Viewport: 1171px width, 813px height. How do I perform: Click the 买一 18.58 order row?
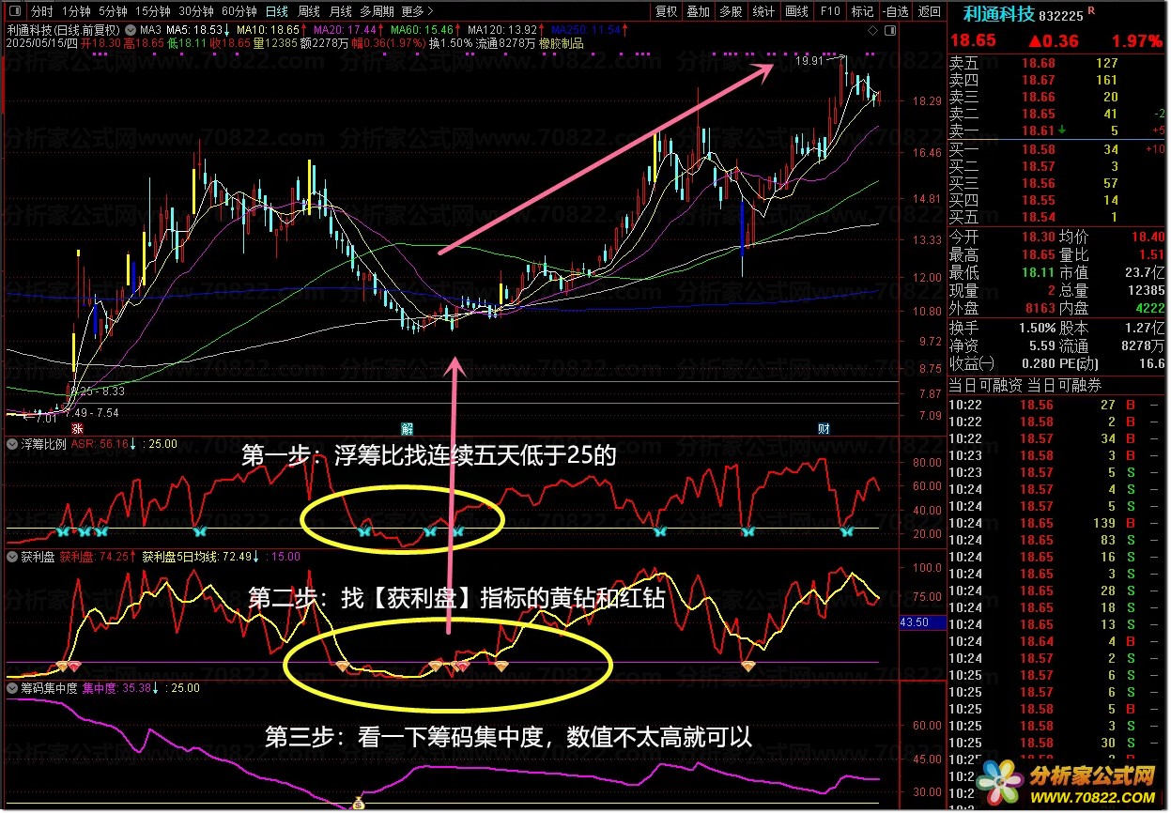pos(1057,149)
